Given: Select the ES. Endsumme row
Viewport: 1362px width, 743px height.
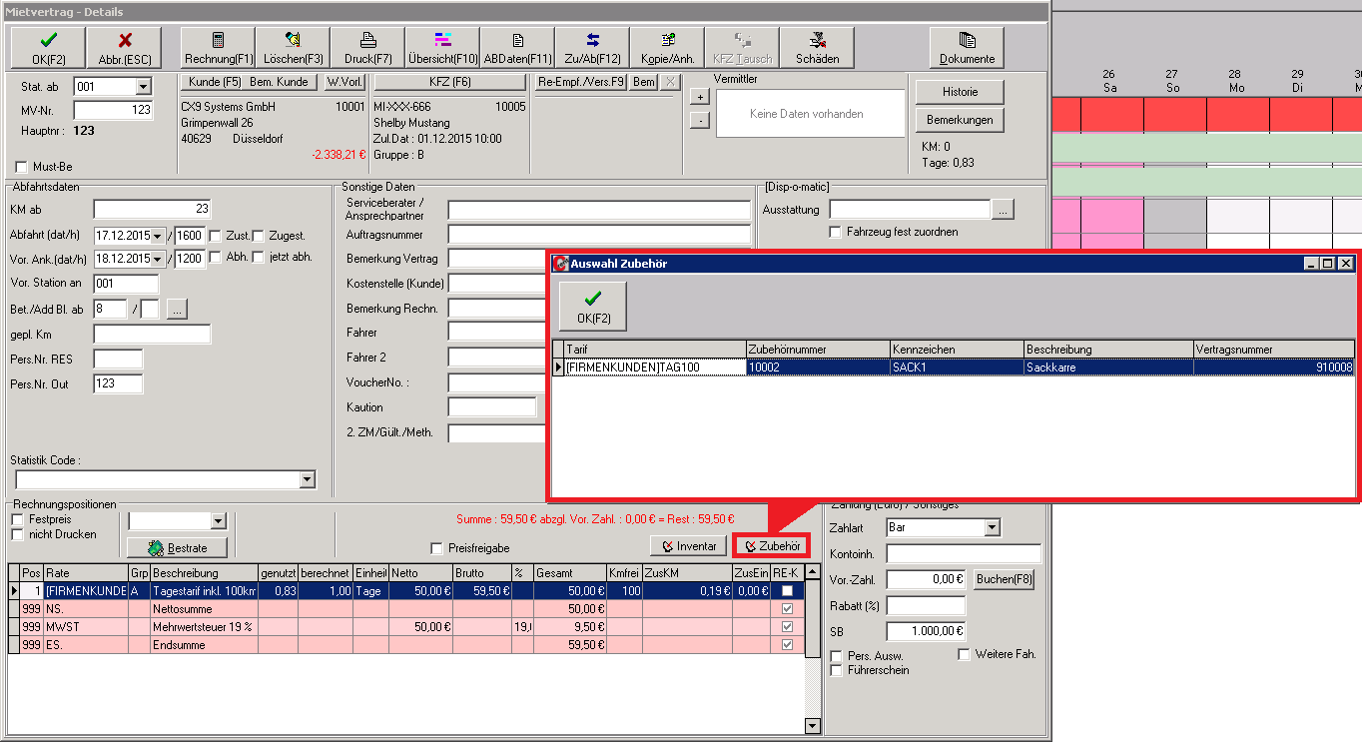Looking at the screenshot, I should 406,645.
